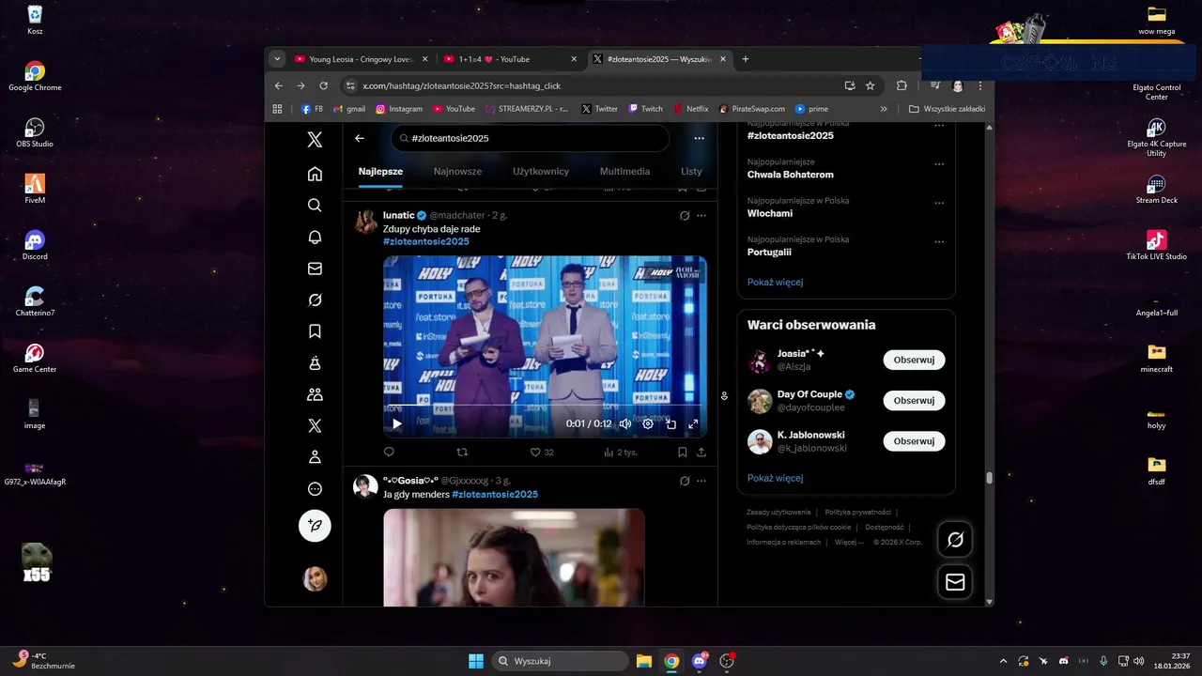Open video settings gear

tap(648, 423)
